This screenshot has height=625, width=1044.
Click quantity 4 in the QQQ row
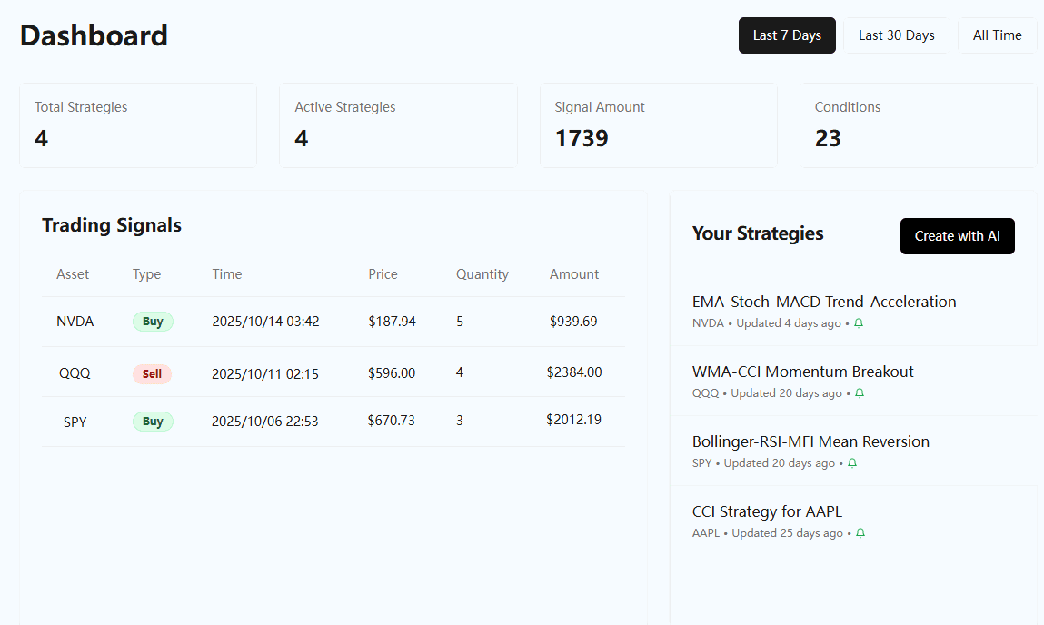click(x=460, y=372)
